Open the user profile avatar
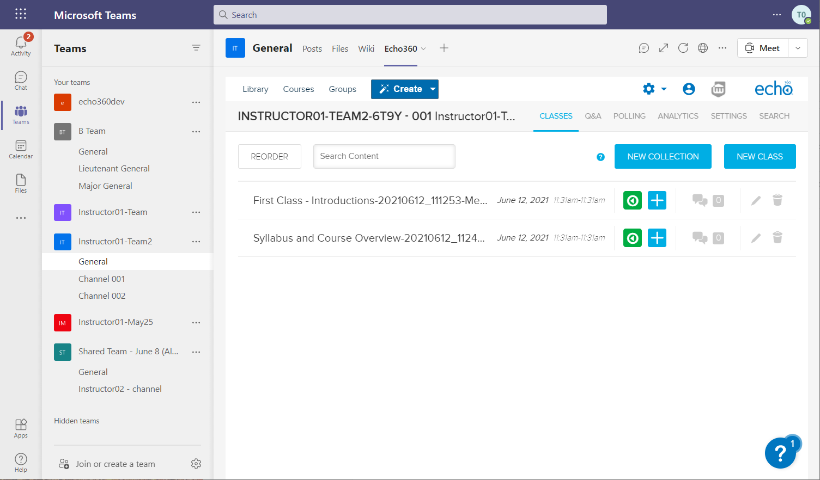This screenshot has height=480, width=820. pyautogui.click(x=801, y=15)
